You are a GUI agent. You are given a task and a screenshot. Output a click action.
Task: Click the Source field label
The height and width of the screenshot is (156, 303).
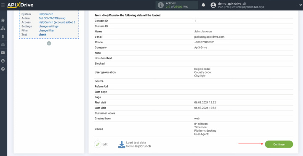click(x=99, y=81)
